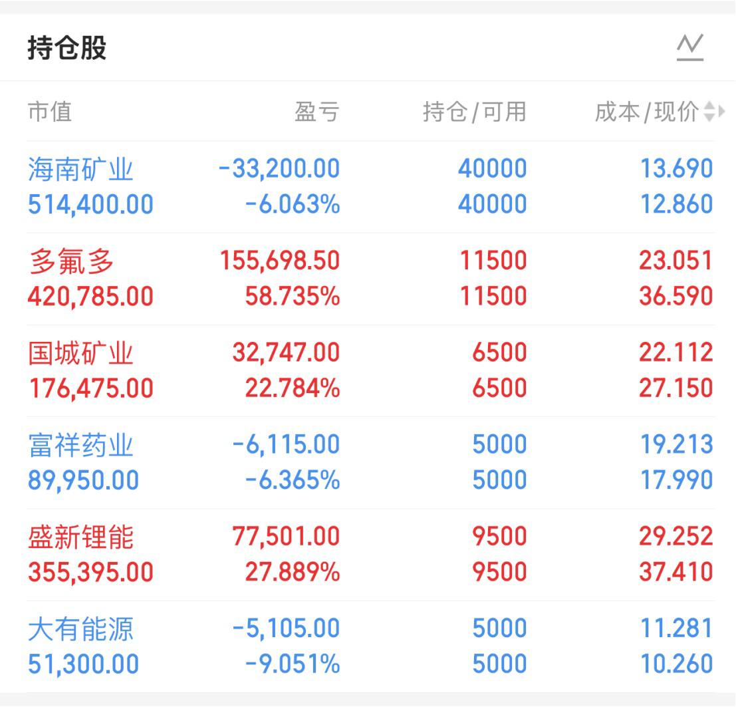Open 盛新锂能 stock details
Screen dimensions: 736x707
pyautogui.click(x=80, y=537)
